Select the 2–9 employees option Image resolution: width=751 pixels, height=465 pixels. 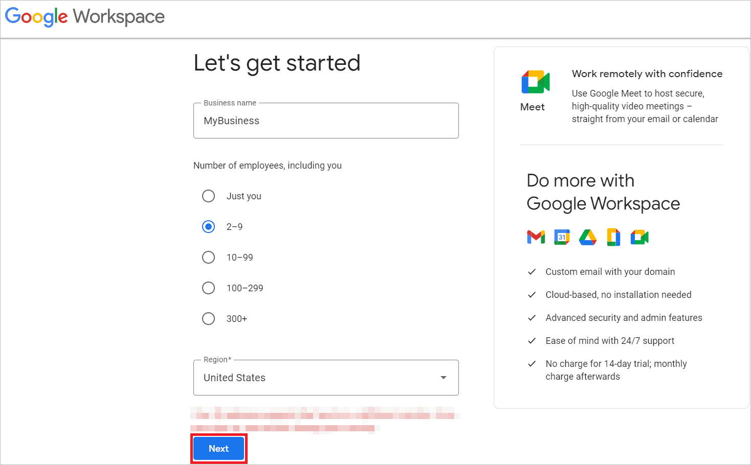(208, 227)
